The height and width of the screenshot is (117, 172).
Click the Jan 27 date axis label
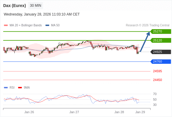[74, 112]
